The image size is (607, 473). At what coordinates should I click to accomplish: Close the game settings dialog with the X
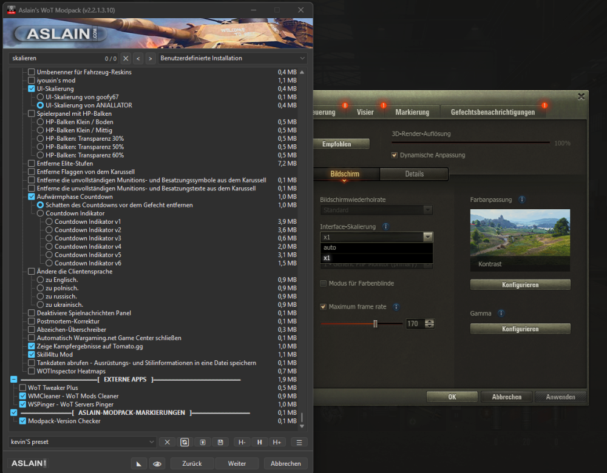(x=581, y=96)
